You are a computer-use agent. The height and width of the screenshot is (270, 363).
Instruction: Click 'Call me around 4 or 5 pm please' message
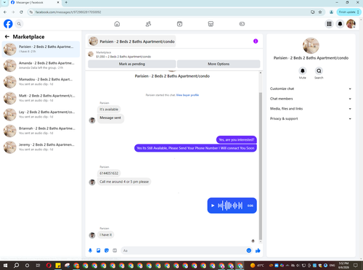[x=124, y=181]
